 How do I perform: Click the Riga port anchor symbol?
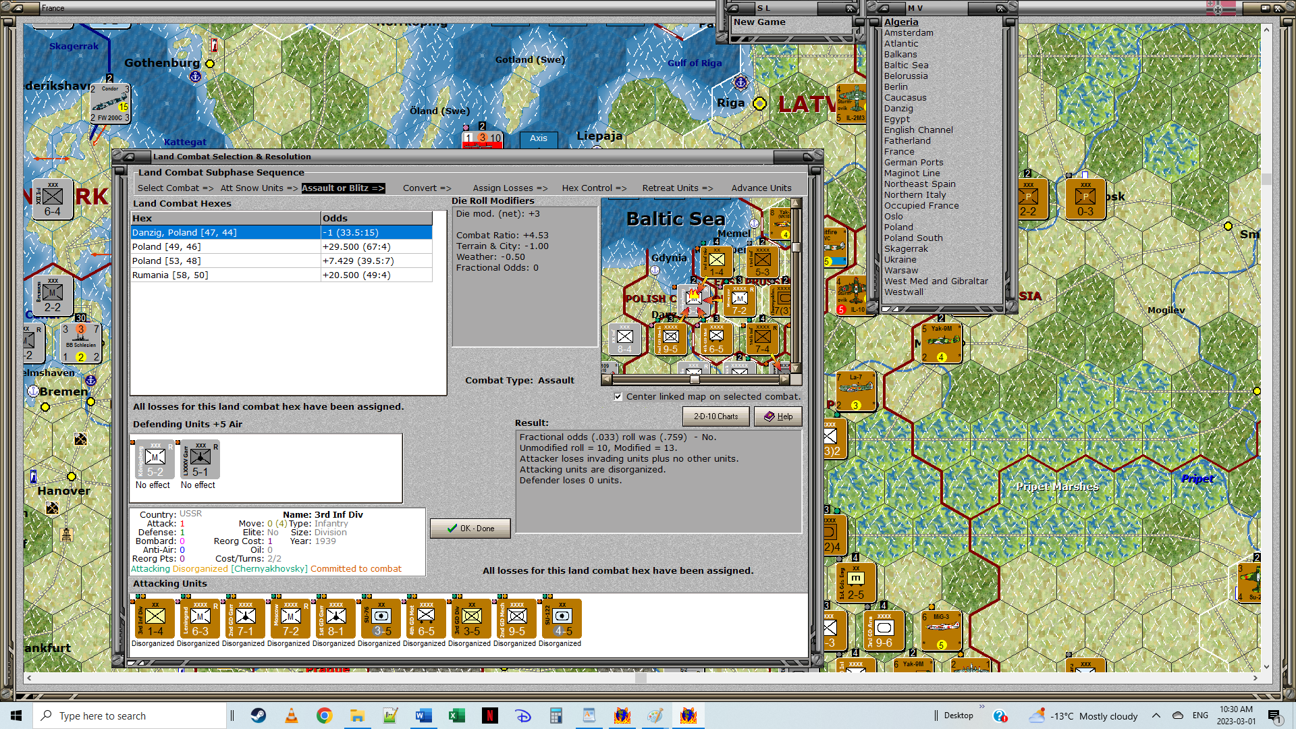tap(740, 82)
